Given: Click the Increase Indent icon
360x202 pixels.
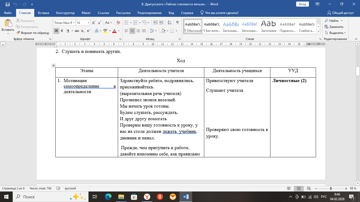Looking at the screenshot, I should [x=162, y=23].
